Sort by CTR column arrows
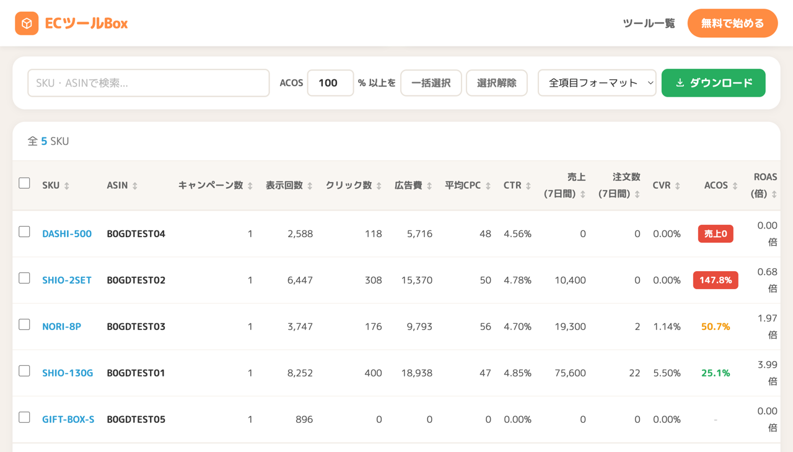 pos(528,186)
